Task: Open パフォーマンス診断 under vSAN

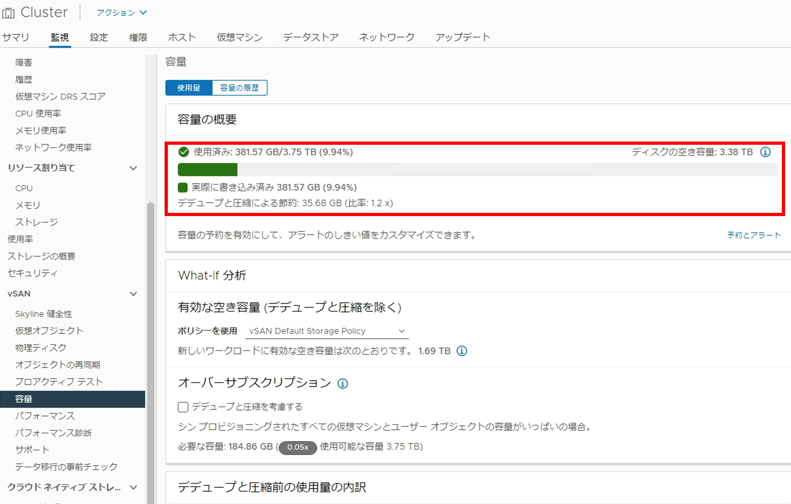Action: (54, 433)
